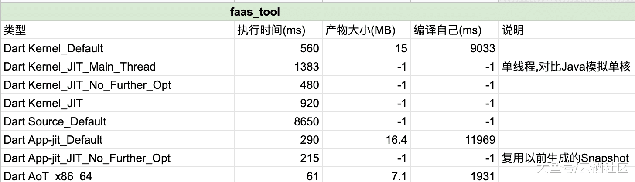Click the Dart AoT_x86_64 row label
The width and height of the screenshot is (635, 182).
(x=117, y=175)
